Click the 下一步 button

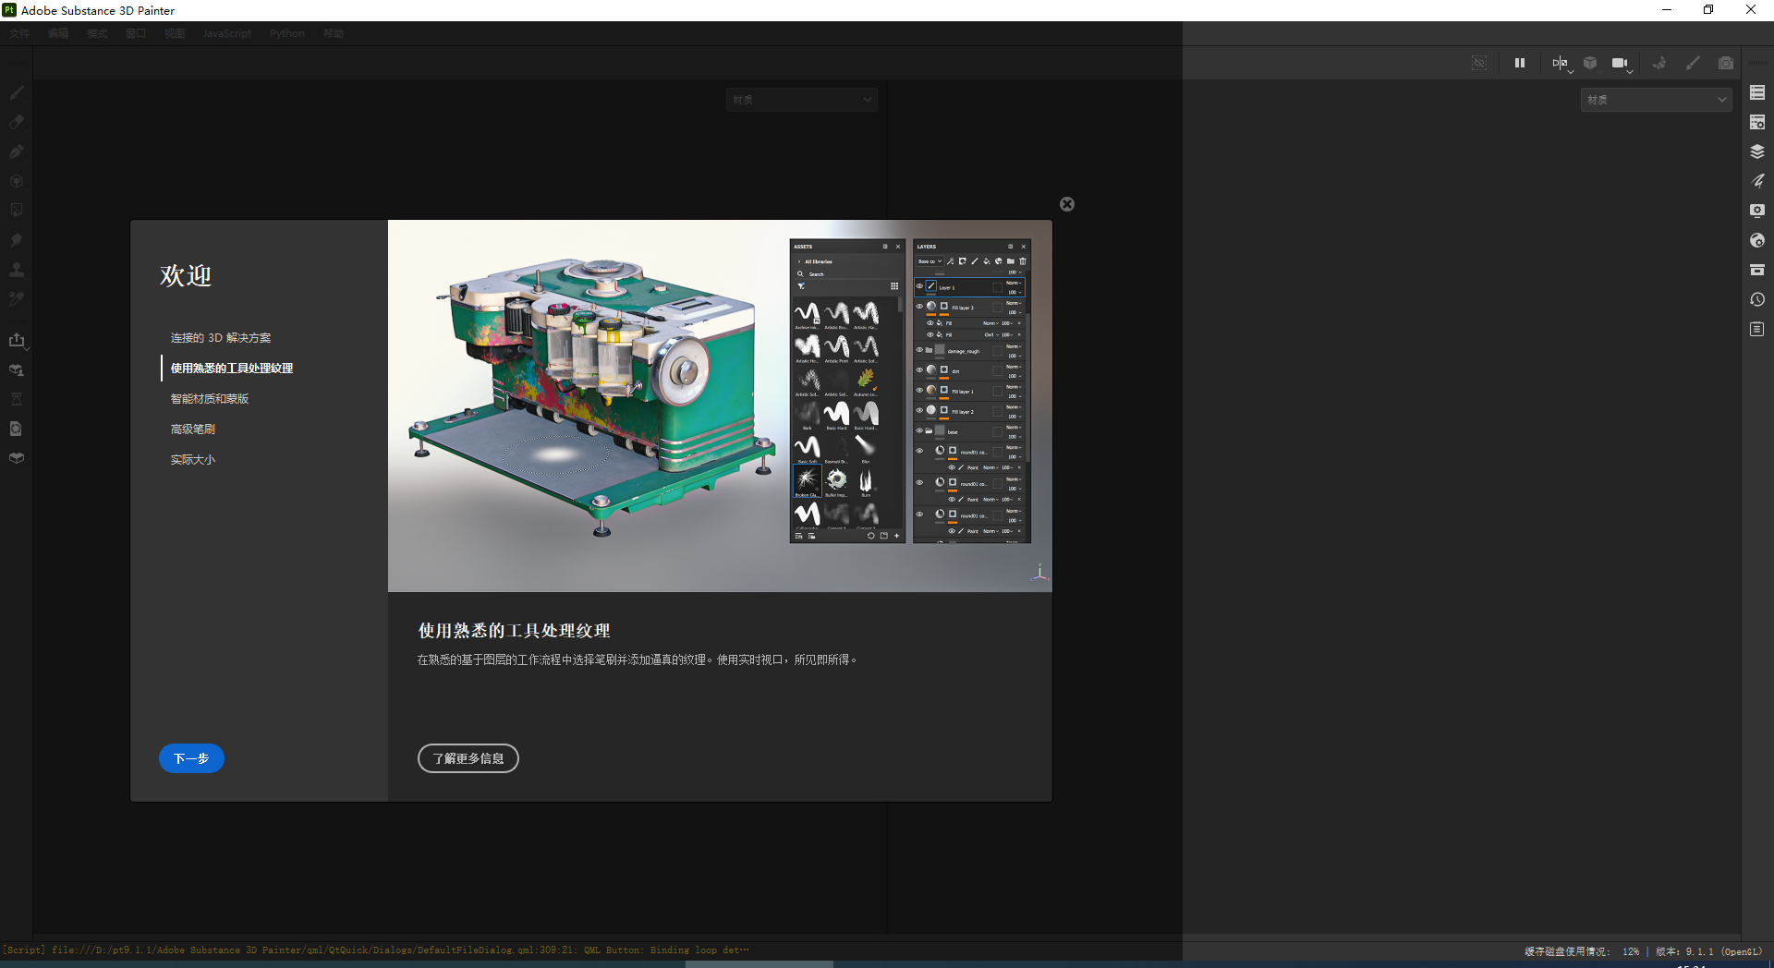pyautogui.click(x=191, y=758)
